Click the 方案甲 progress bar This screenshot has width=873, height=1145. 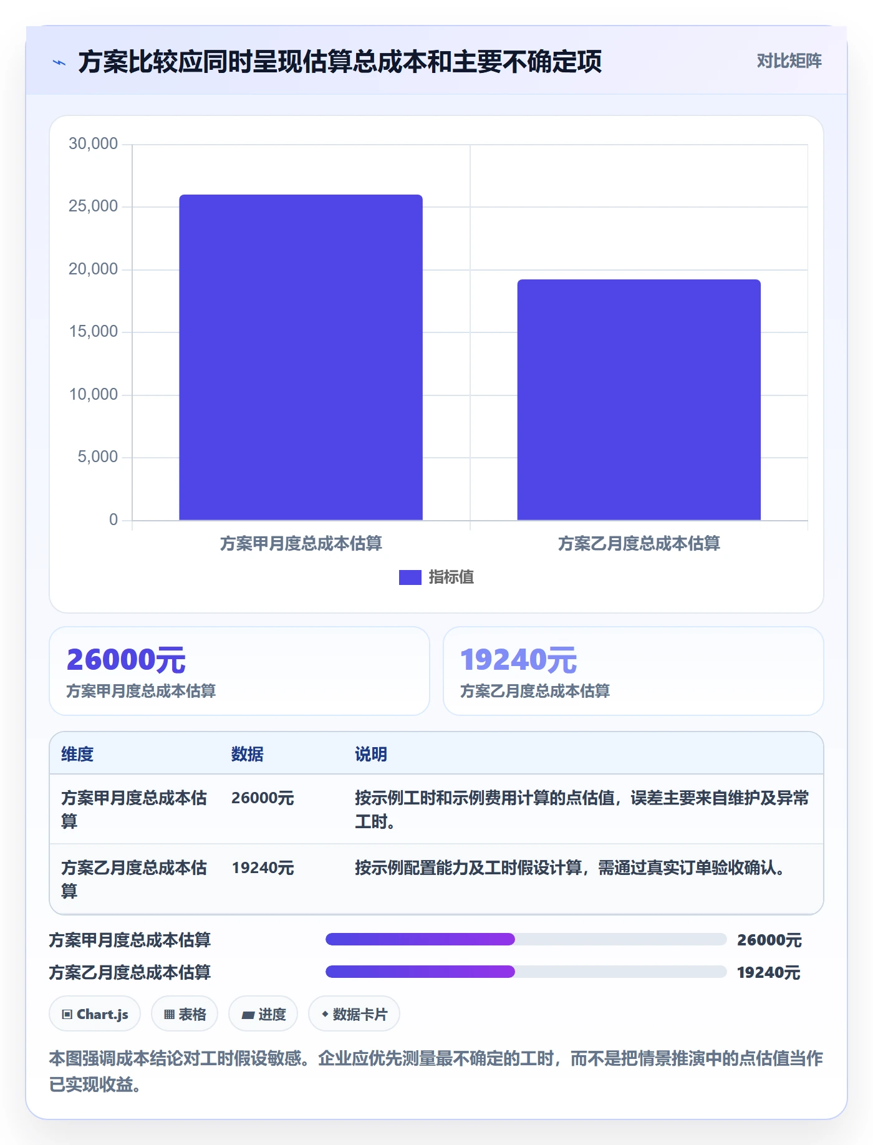coord(526,939)
